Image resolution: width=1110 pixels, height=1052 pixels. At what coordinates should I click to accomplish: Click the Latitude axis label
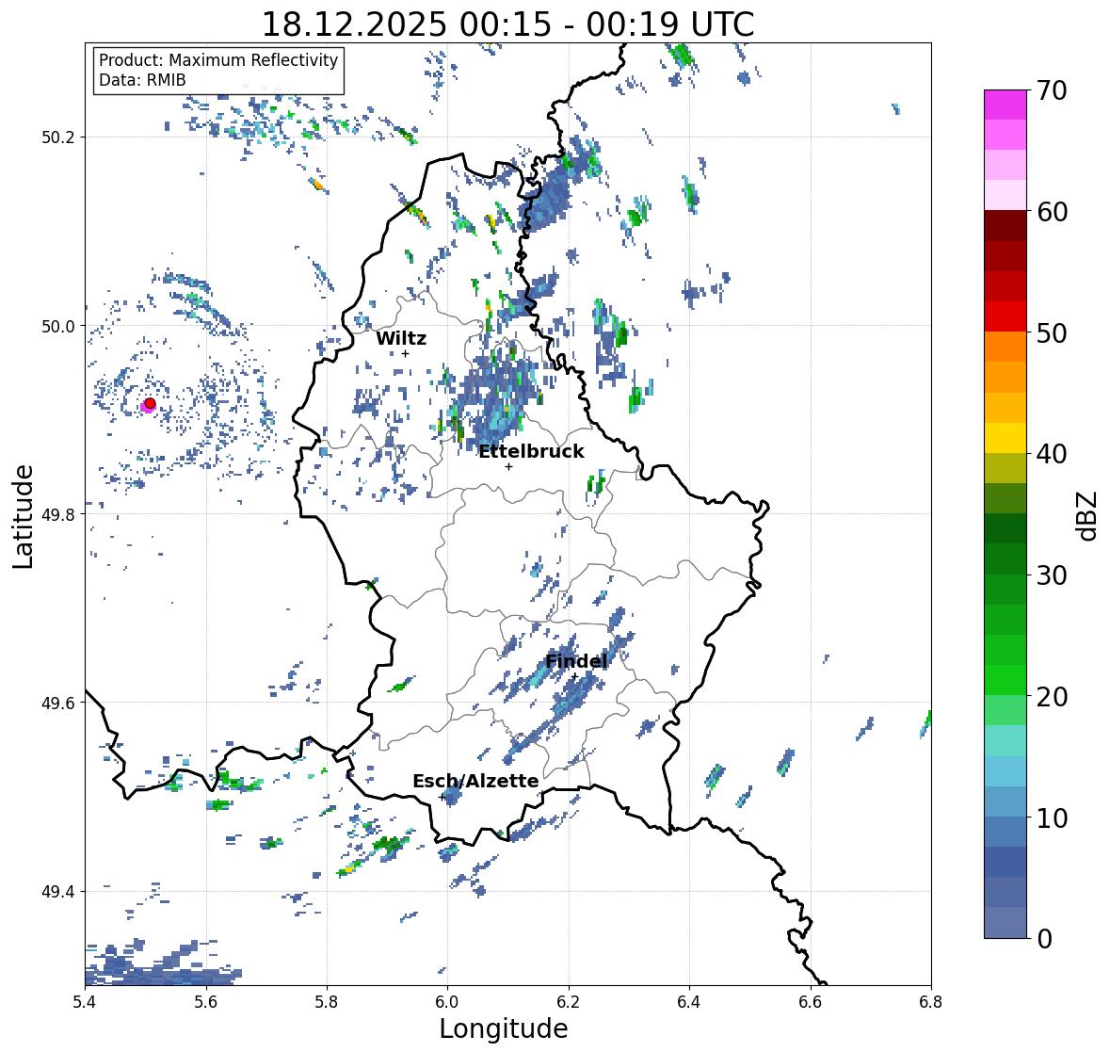tap(23, 517)
